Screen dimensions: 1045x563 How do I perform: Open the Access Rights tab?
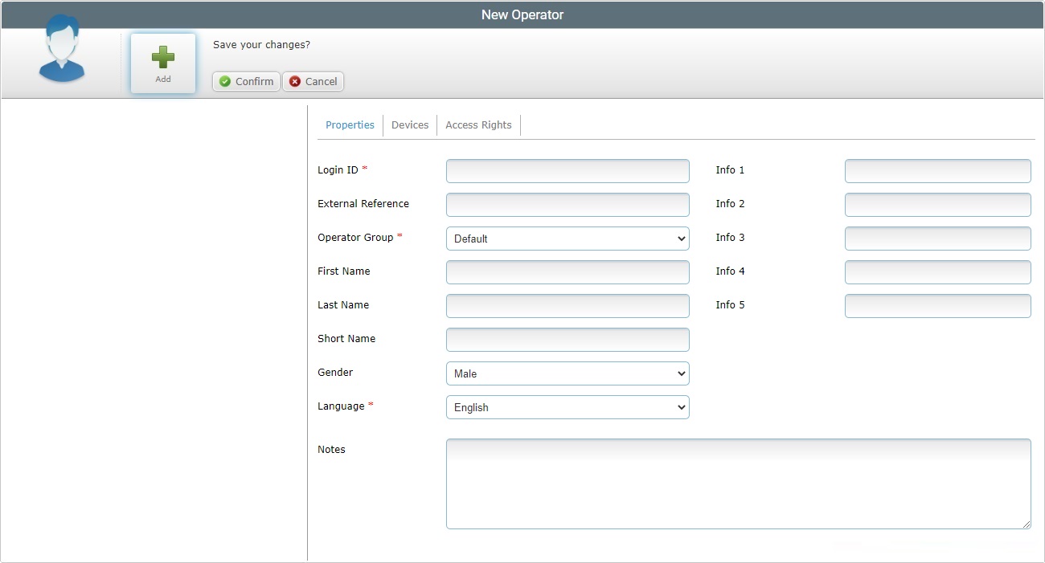coord(478,125)
